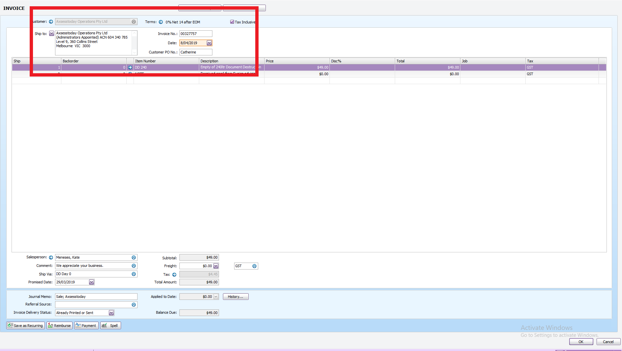The width and height of the screenshot is (622, 351).
Task: Open the Promised Date calendar picker
Action: (x=91, y=282)
